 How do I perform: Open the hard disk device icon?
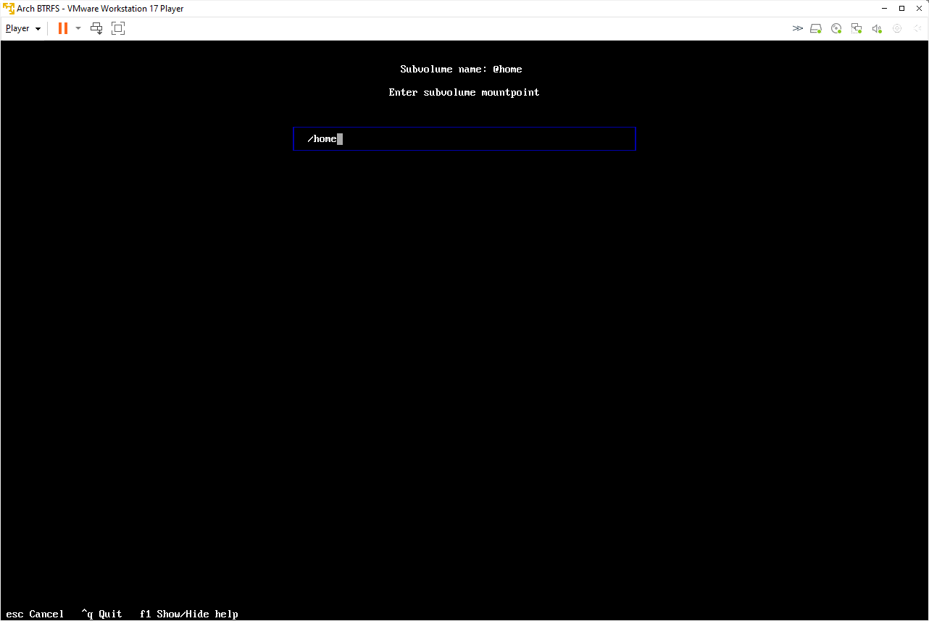(x=816, y=28)
